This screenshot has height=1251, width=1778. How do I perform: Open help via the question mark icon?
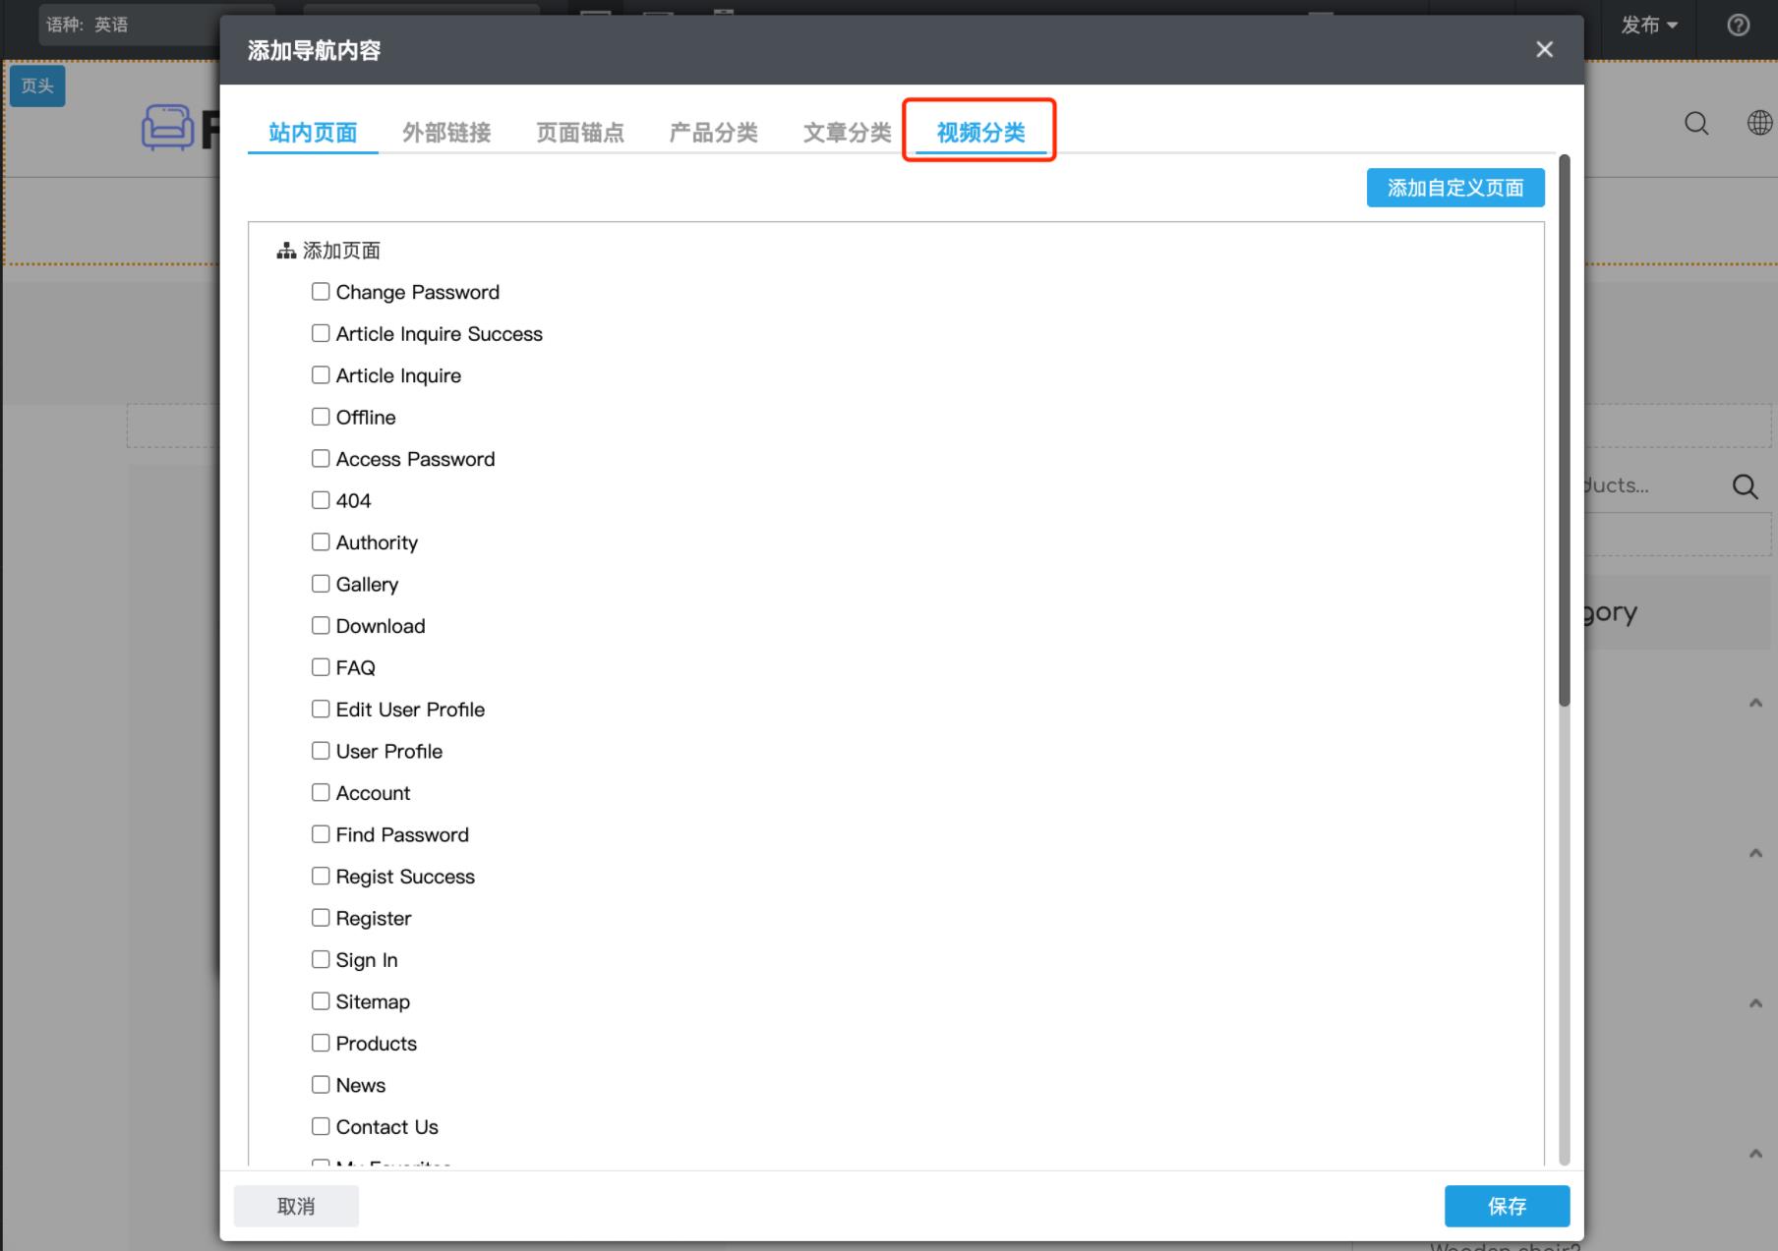coord(1737,25)
